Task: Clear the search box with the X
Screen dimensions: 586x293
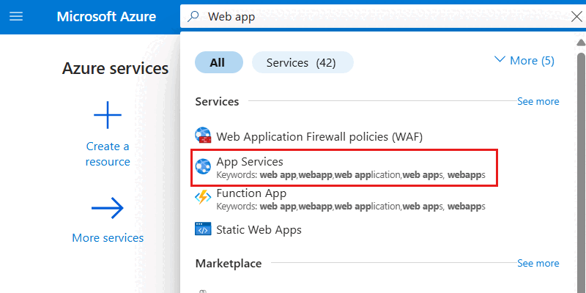Action: [x=576, y=17]
